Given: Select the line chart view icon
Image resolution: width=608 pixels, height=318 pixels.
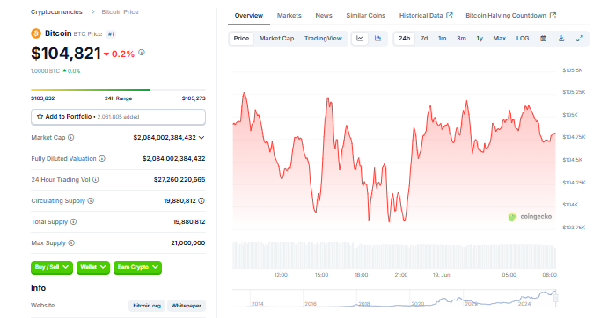Looking at the screenshot, I should coord(360,39).
